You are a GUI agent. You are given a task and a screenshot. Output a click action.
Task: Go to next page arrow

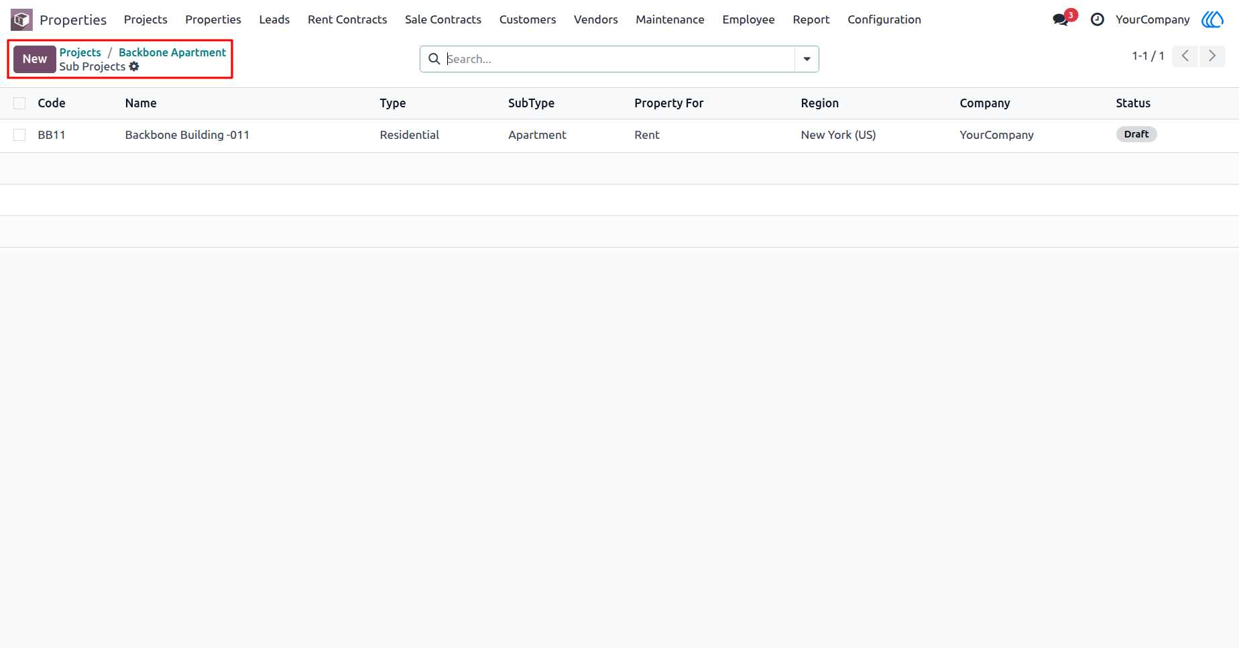click(x=1212, y=56)
